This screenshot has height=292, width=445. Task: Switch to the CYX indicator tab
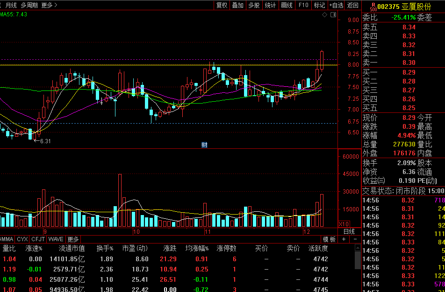coord(22,239)
